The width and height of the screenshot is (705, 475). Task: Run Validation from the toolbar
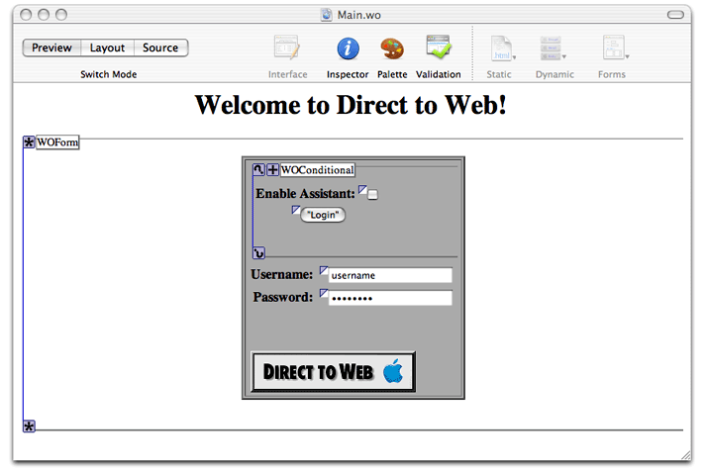[x=438, y=48]
